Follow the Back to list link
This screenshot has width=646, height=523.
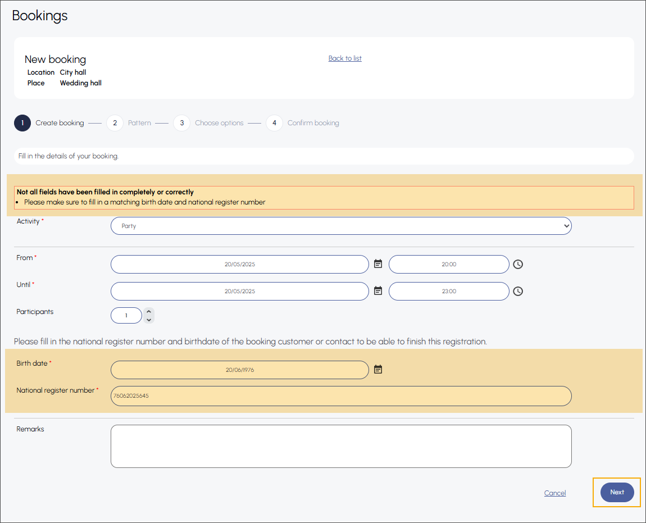pos(345,58)
